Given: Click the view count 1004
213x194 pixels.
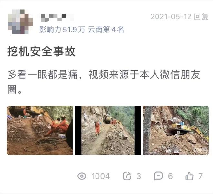Looking at the screenshot, I should [x=101, y=176].
